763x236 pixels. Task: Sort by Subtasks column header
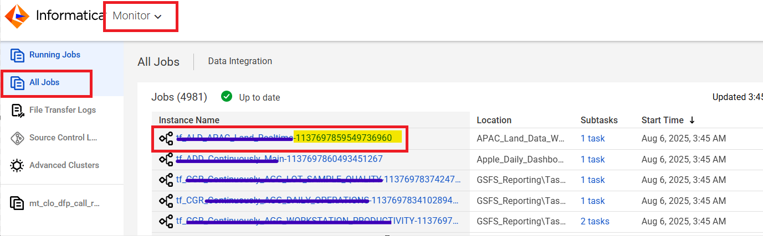(x=599, y=120)
